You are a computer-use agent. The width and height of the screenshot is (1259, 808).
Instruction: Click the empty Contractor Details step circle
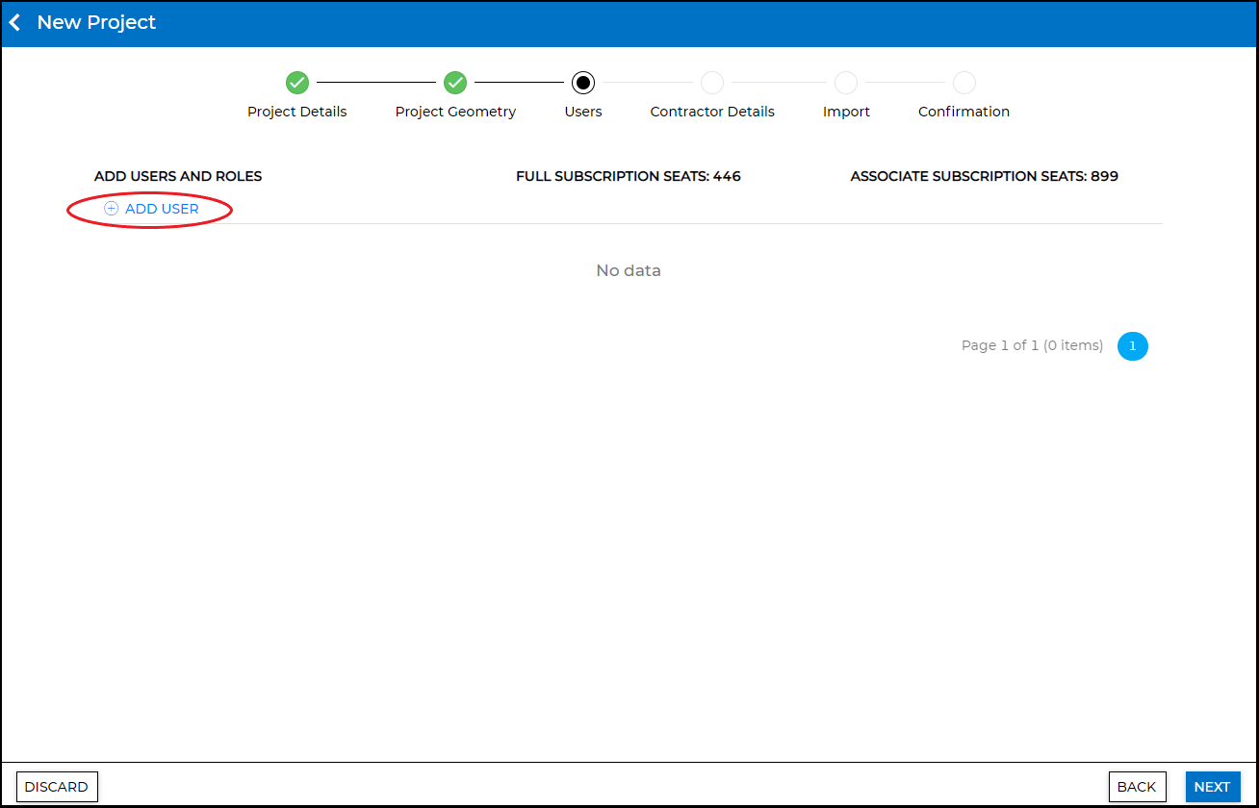pyautogui.click(x=712, y=83)
